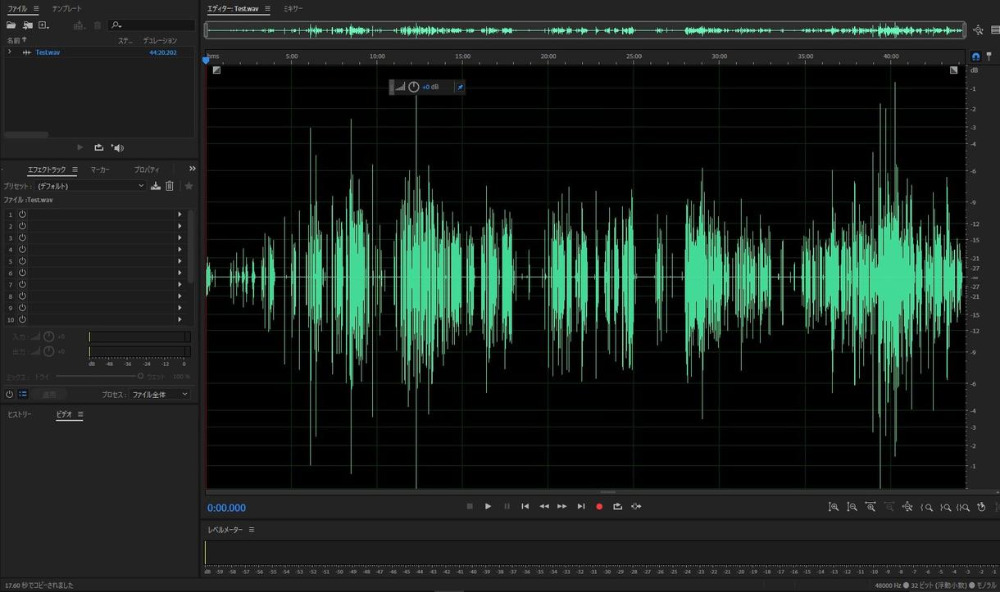Screen dimensions: 1000x592
Task: Zoom at out point icon
Action: 945,507
